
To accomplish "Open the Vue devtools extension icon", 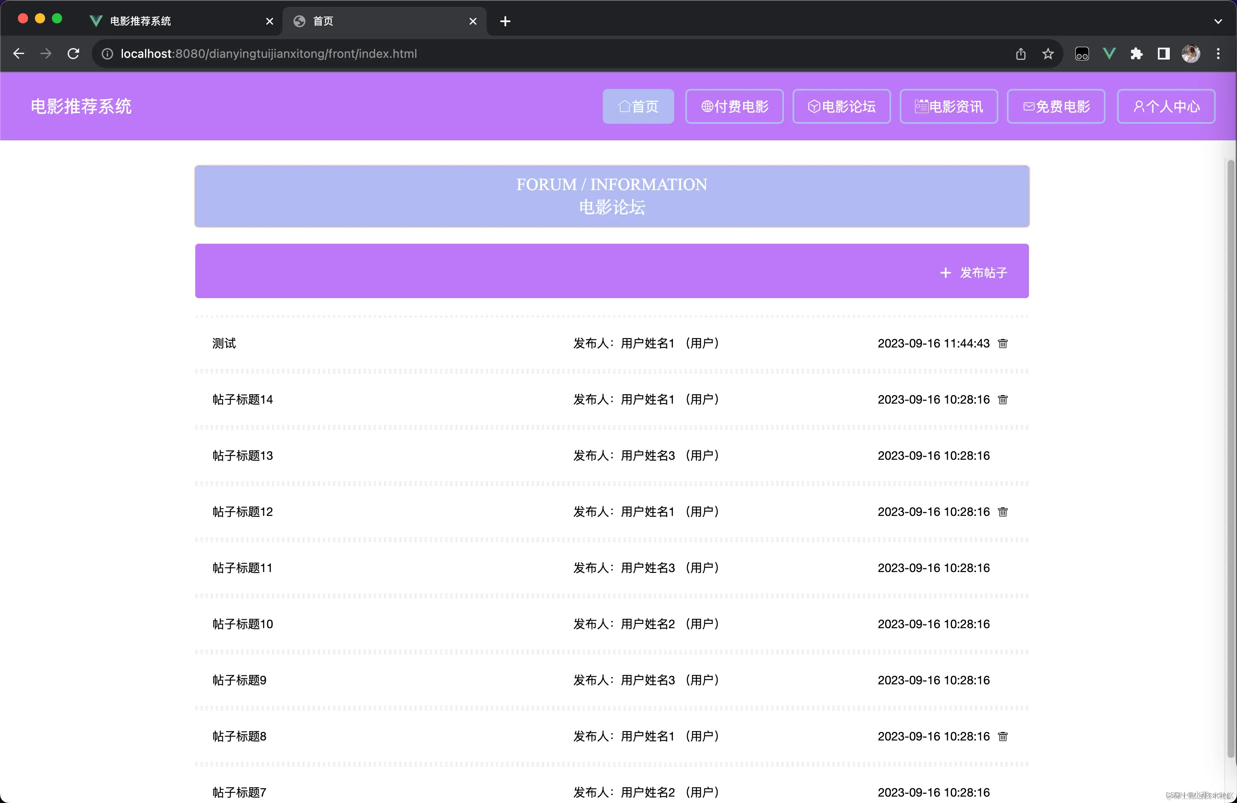I will pyautogui.click(x=1109, y=54).
